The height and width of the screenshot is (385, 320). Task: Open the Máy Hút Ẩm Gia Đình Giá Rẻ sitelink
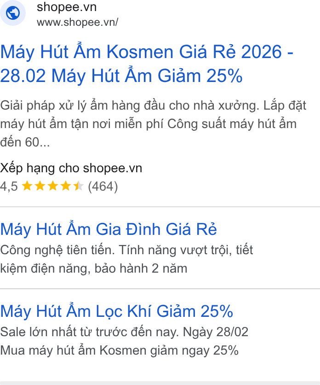[109, 229]
